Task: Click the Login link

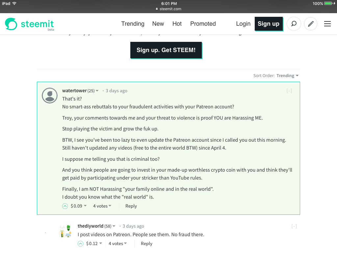Action: coord(243,24)
